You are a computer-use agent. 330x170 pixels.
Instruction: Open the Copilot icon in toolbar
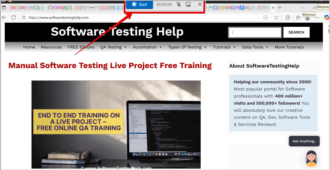[x=326, y=17]
